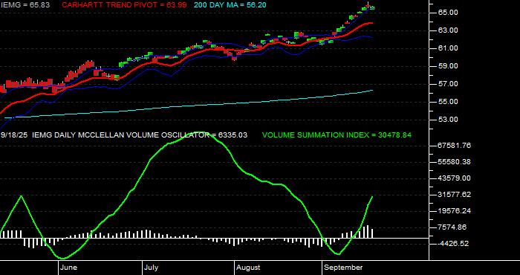Click the 55.00 price axis label
The image size is (520, 275).
tap(449, 102)
